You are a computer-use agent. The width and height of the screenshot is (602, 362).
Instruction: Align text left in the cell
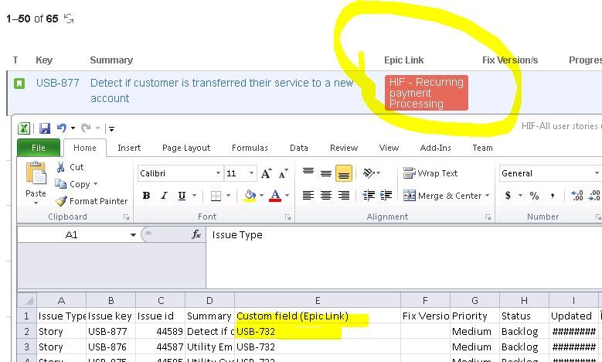pos(308,196)
